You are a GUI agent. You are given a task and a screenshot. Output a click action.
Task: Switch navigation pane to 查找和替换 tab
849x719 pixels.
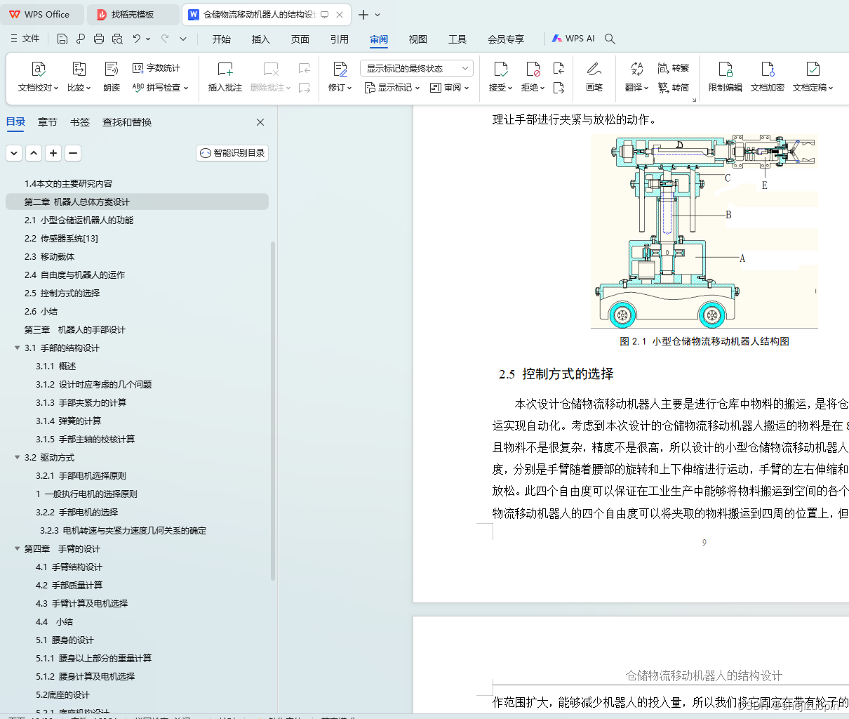coord(127,122)
